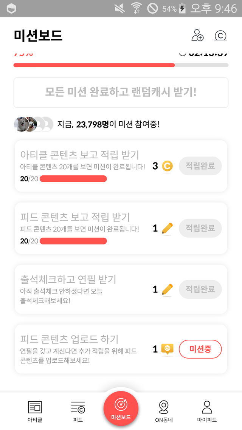The height and width of the screenshot is (430, 242).
Task: Tap 적립완료 on the article content mission
Action: click(200, 166)
